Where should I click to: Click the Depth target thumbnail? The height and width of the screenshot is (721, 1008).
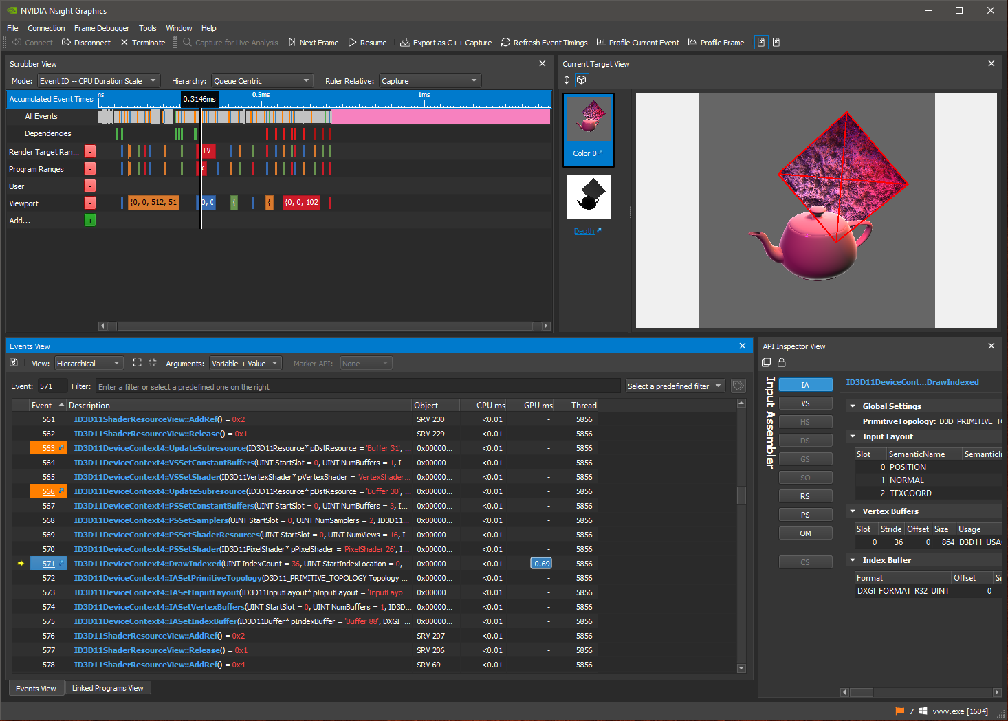(589, 197)
